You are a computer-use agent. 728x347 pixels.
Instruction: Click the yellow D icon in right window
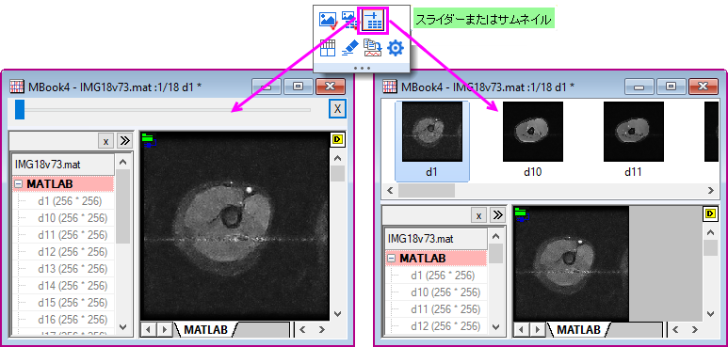[710, 213]
